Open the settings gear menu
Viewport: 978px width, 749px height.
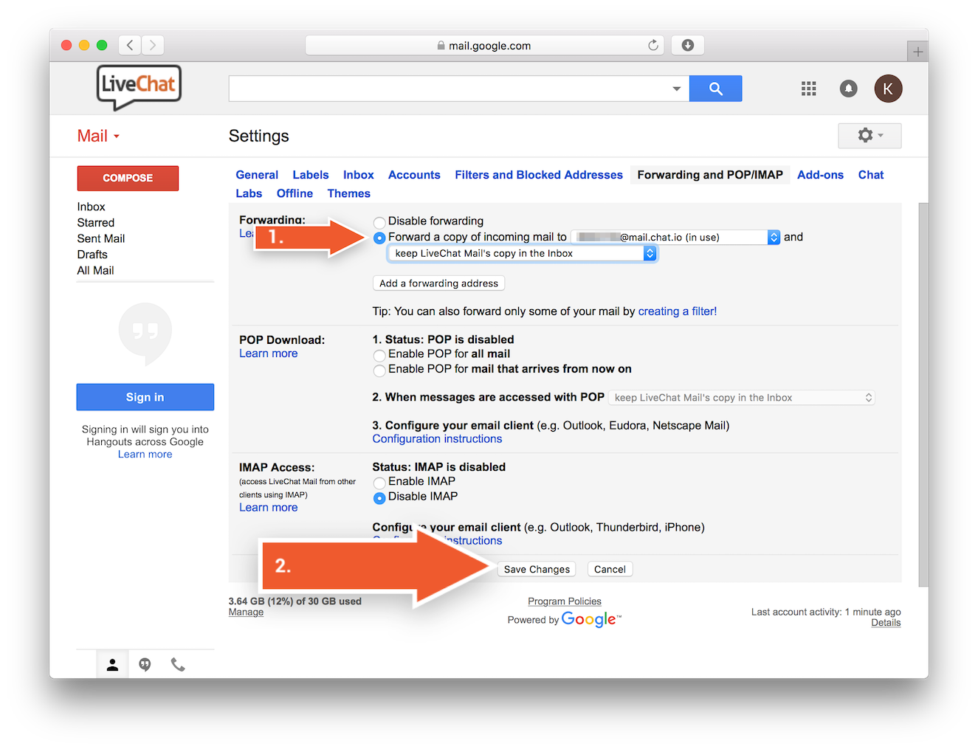point(869,135)
